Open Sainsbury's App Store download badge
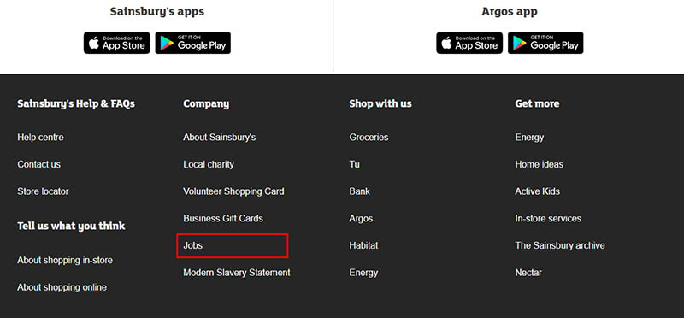The image size is (684, 318). coord(117,43)
